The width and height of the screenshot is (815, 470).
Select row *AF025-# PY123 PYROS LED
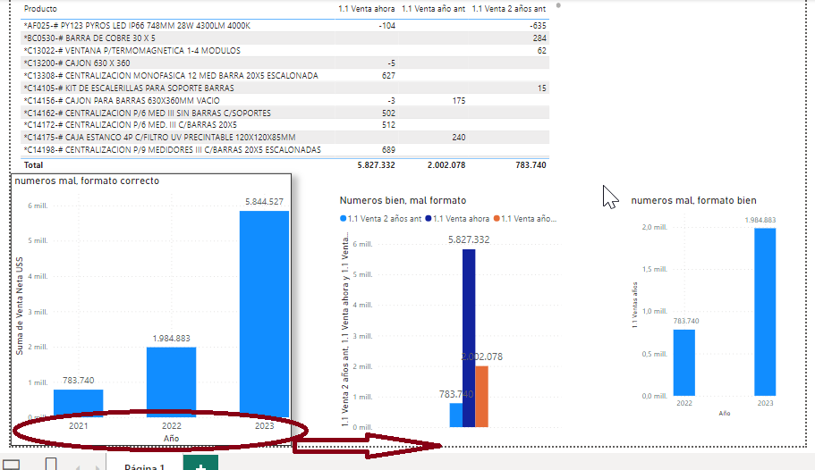pos(284,25)
